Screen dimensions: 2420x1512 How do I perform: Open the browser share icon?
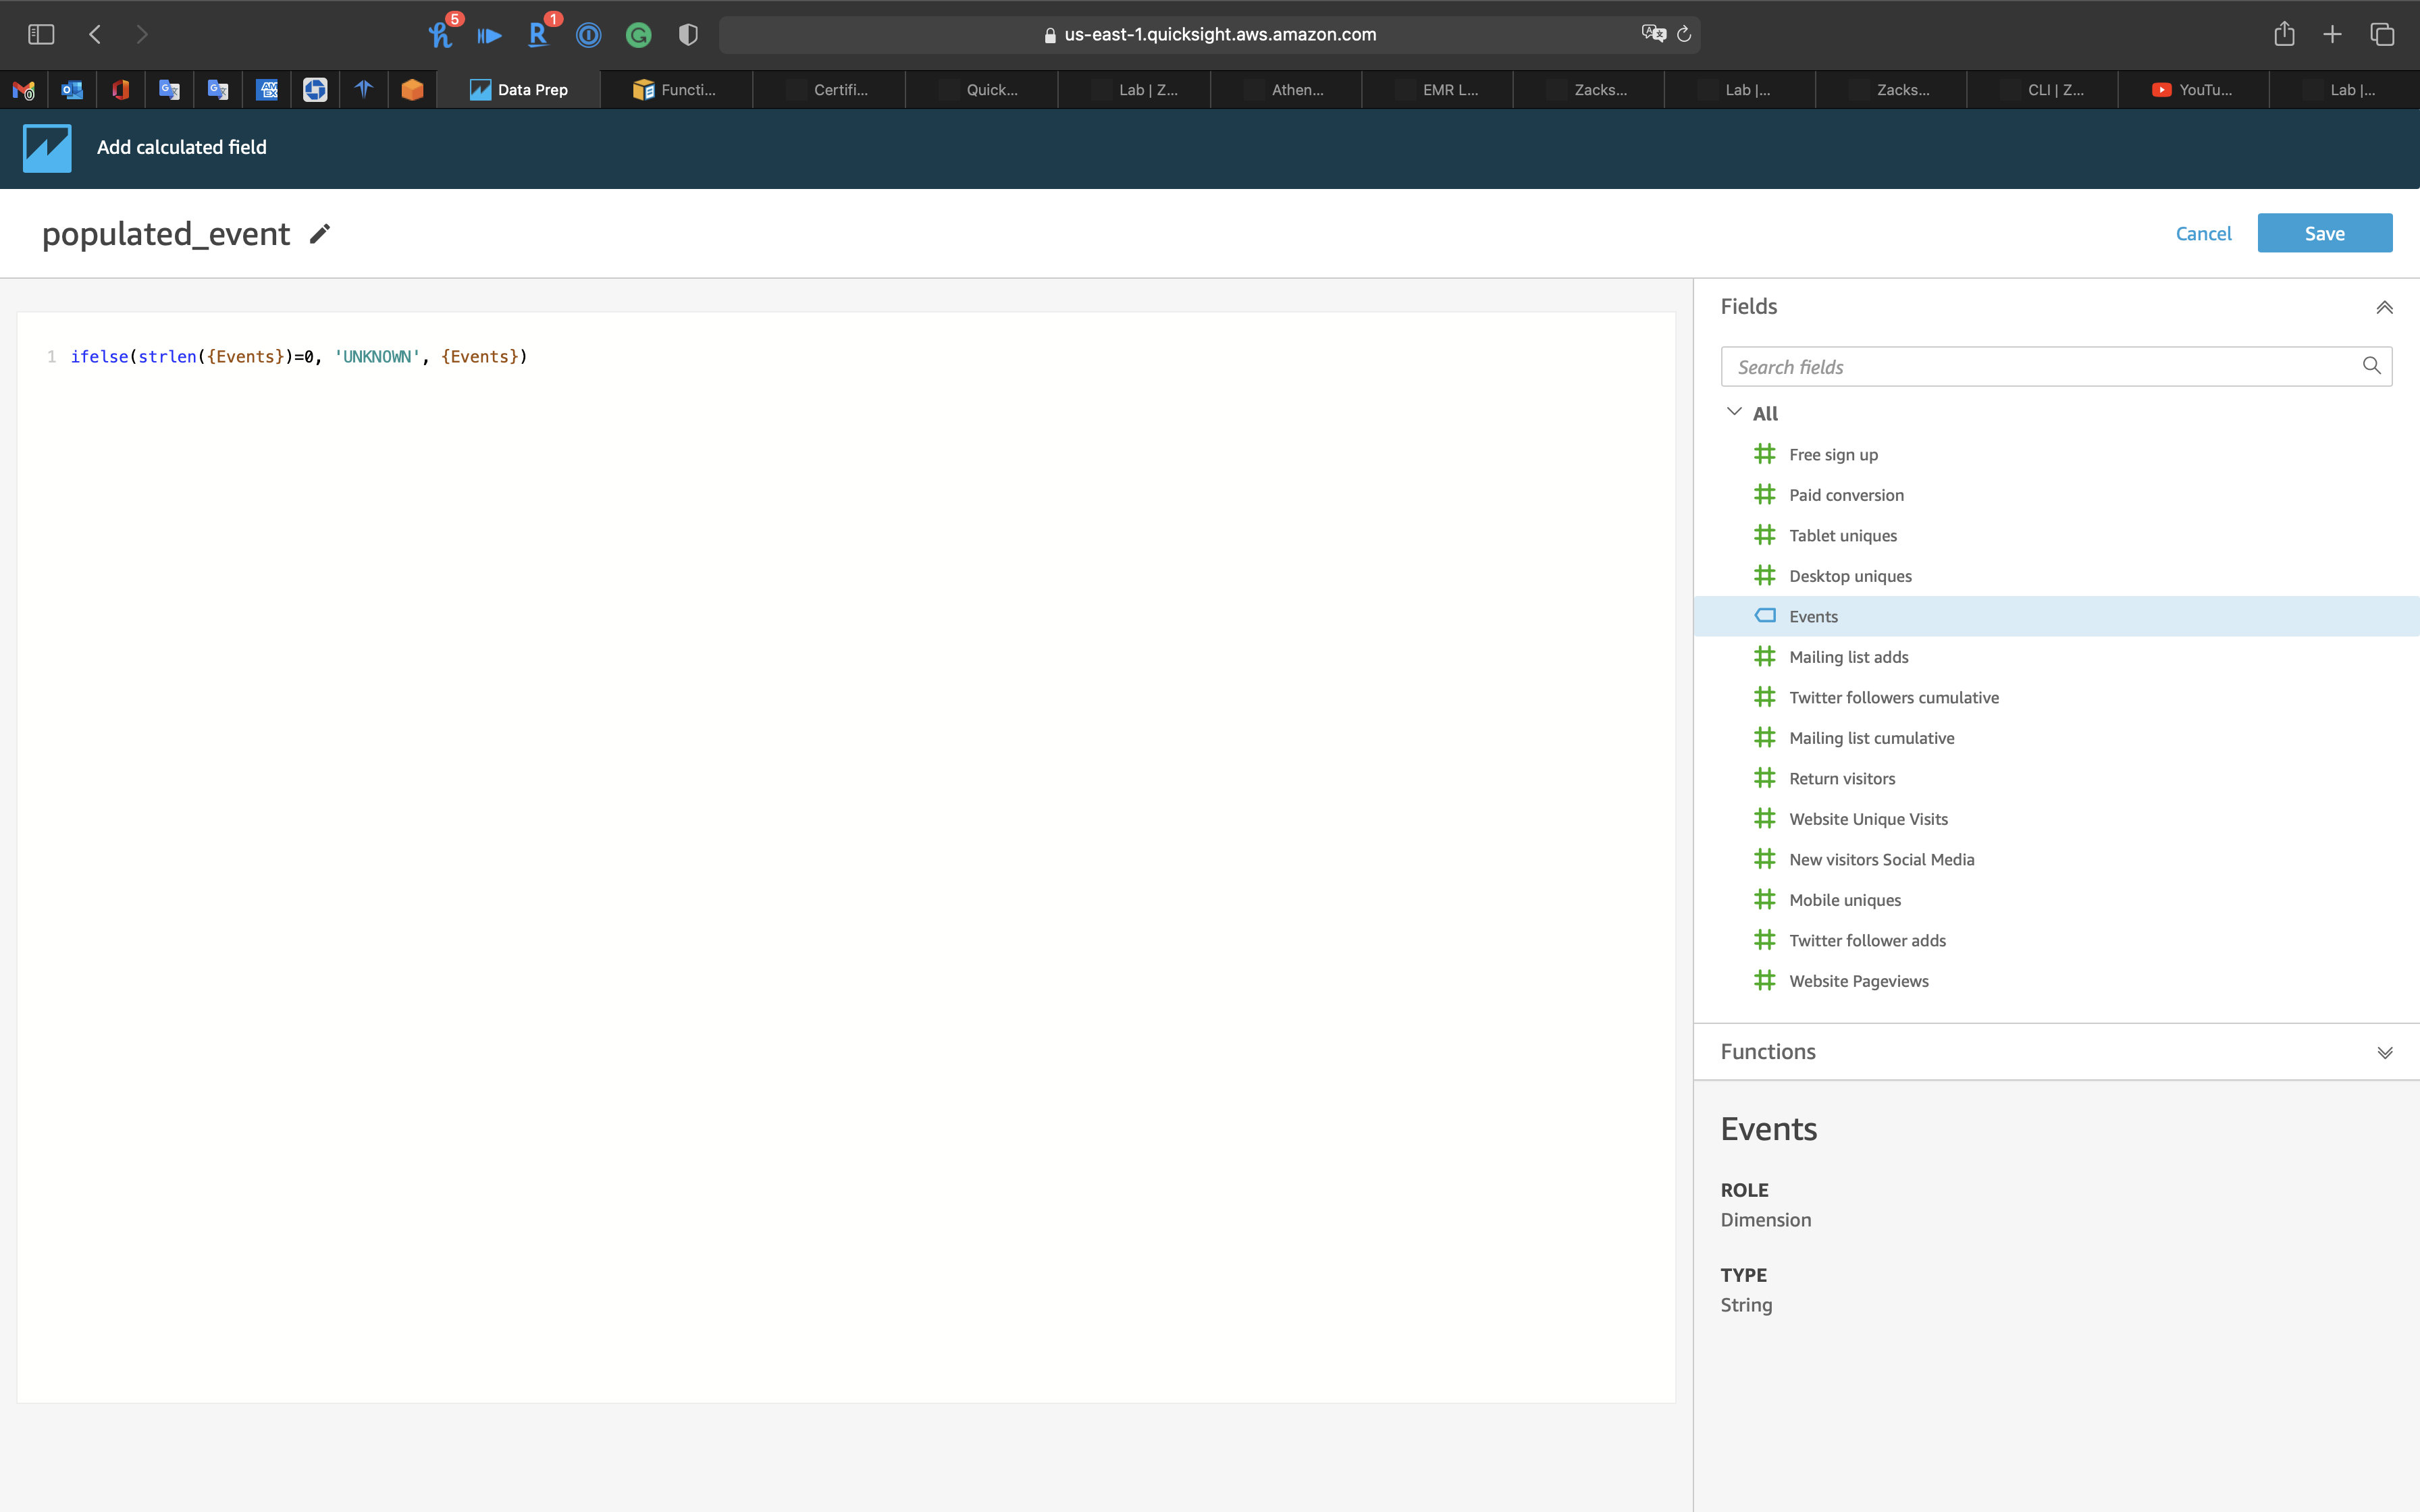pyautogui.click(x=2284, y=35)
